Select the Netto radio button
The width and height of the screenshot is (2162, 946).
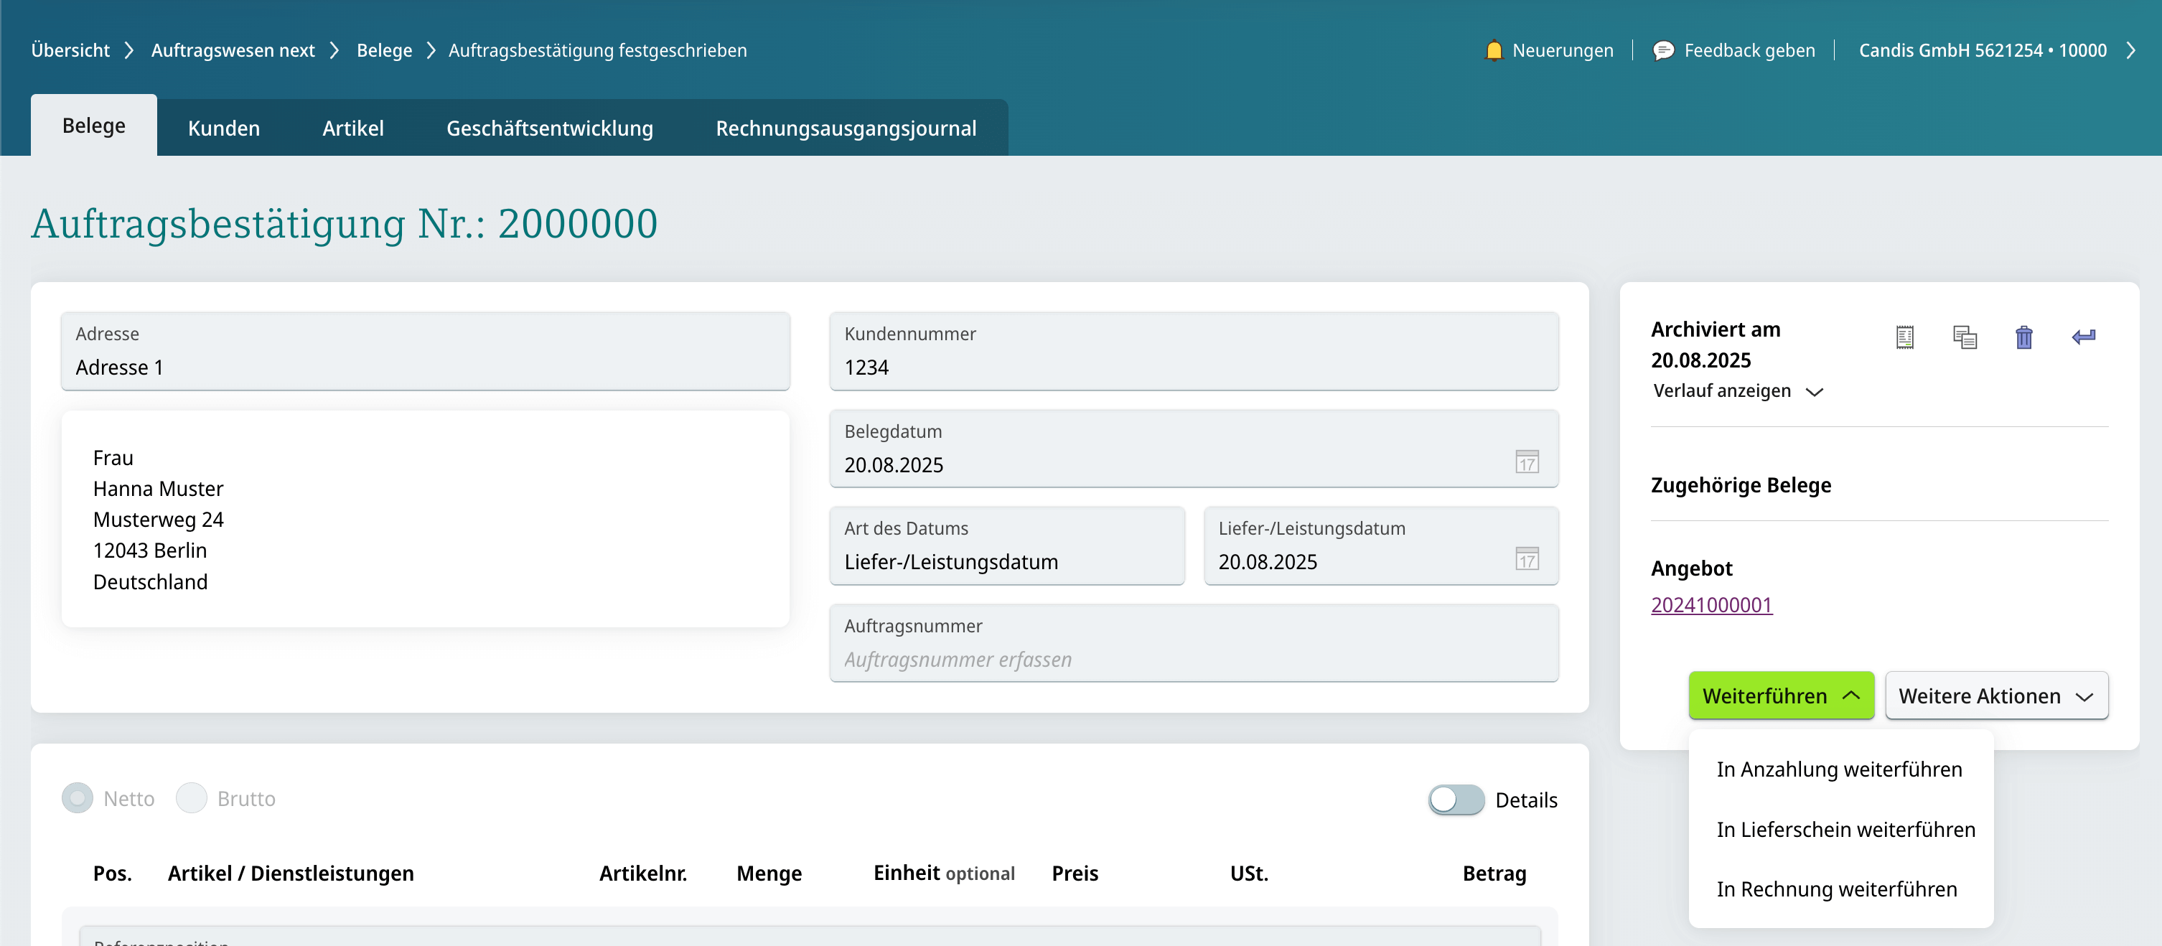point(78,797)
